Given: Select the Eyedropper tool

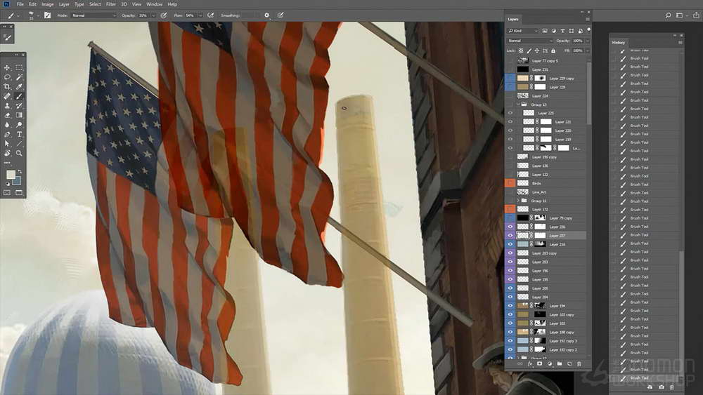Looking at the screenshot, I should (x=19, y=87).
